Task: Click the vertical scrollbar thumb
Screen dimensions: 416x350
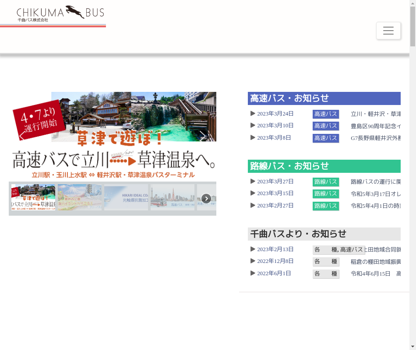Action: [412, 26]
